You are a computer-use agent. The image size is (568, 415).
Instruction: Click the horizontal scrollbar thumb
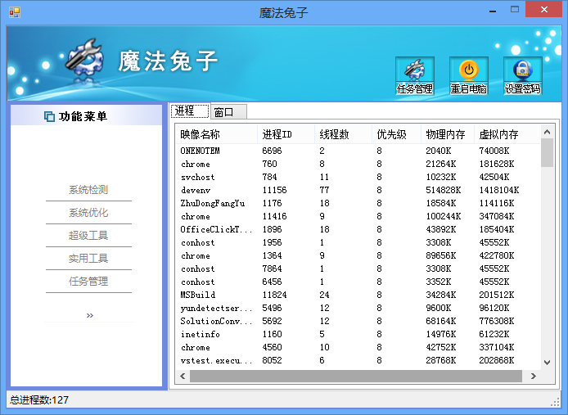point(356,377)
